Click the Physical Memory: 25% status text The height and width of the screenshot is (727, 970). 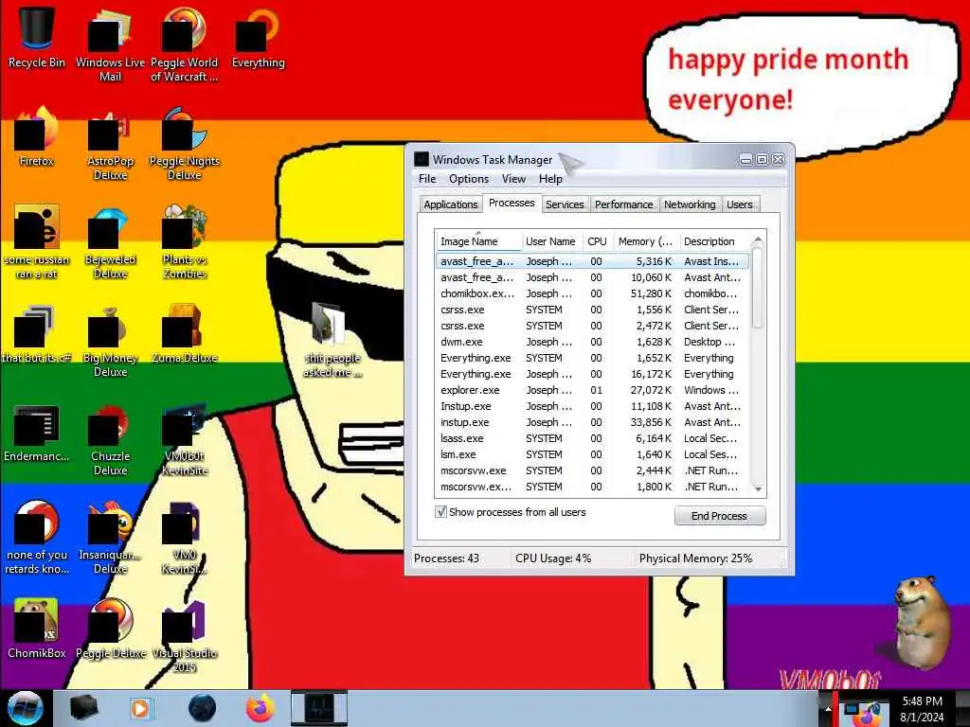tap(695, 559)
